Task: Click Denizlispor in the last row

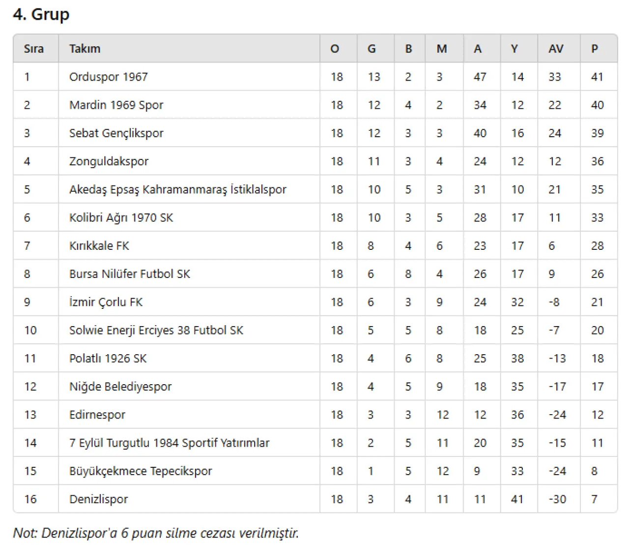Action: [x=98, y=499]
